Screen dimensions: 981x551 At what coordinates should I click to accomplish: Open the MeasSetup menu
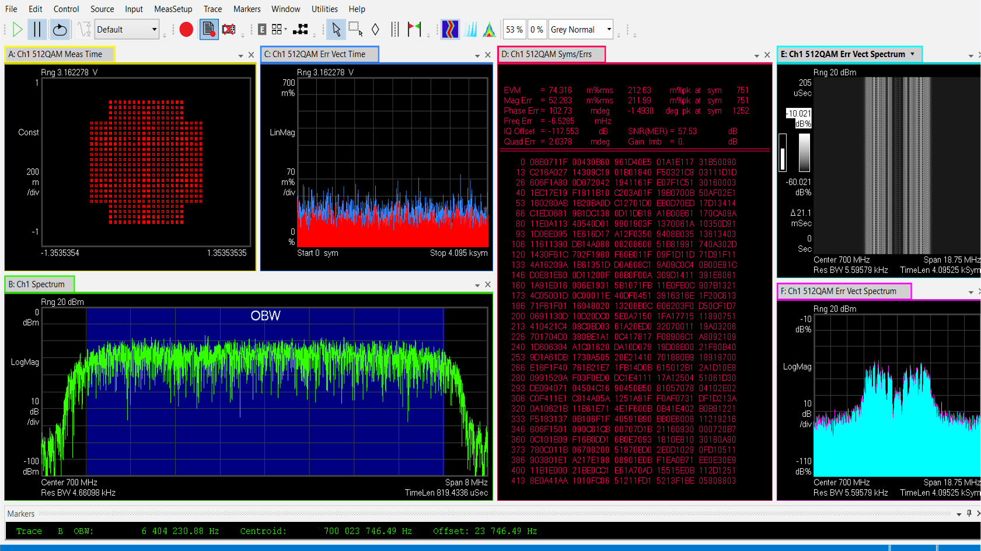(173, 9)
